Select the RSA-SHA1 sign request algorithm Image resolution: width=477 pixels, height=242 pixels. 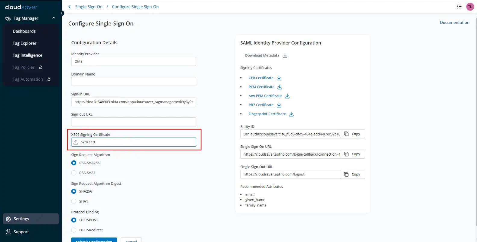tap(74, 173)
